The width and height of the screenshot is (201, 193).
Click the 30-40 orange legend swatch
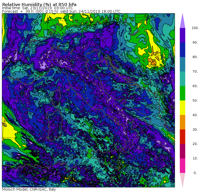point(182,122)
